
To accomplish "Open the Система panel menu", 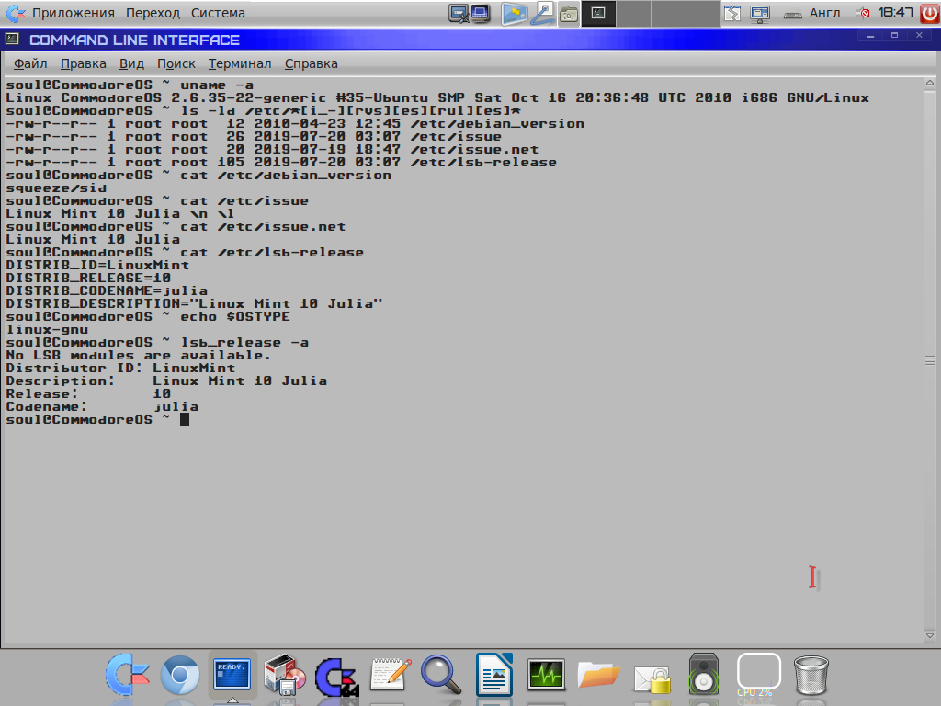I will pyautogui.click(x=218, y=13).
